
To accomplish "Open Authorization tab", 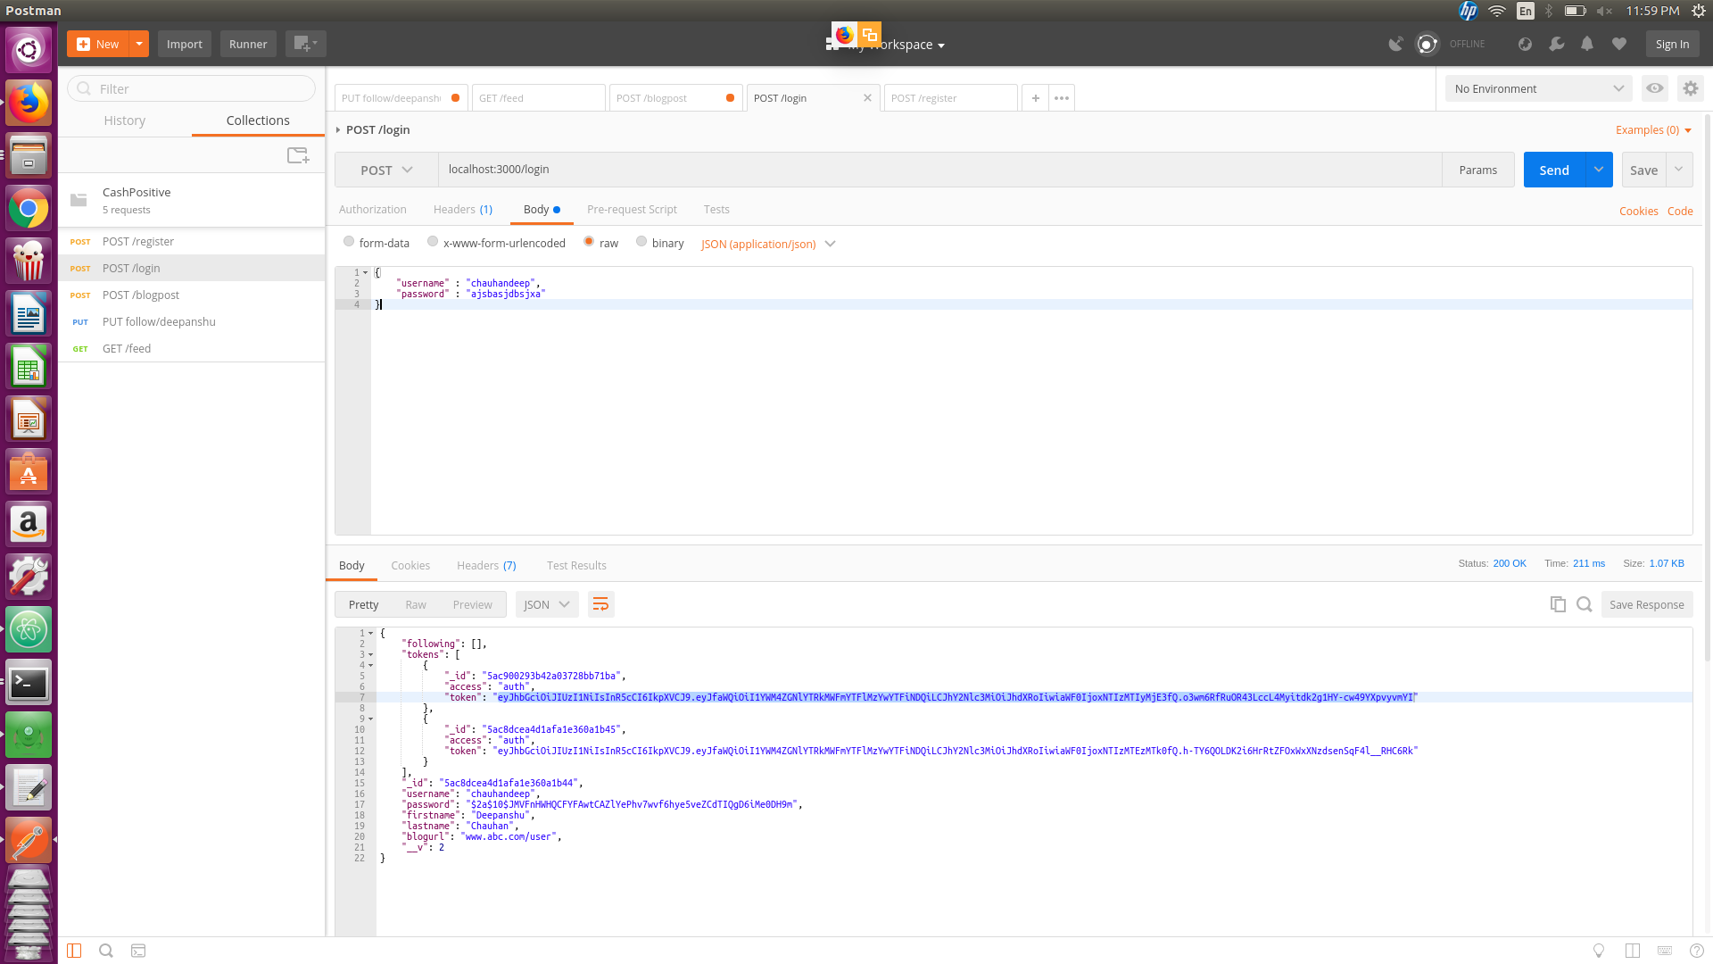I will tap(373, 209).
